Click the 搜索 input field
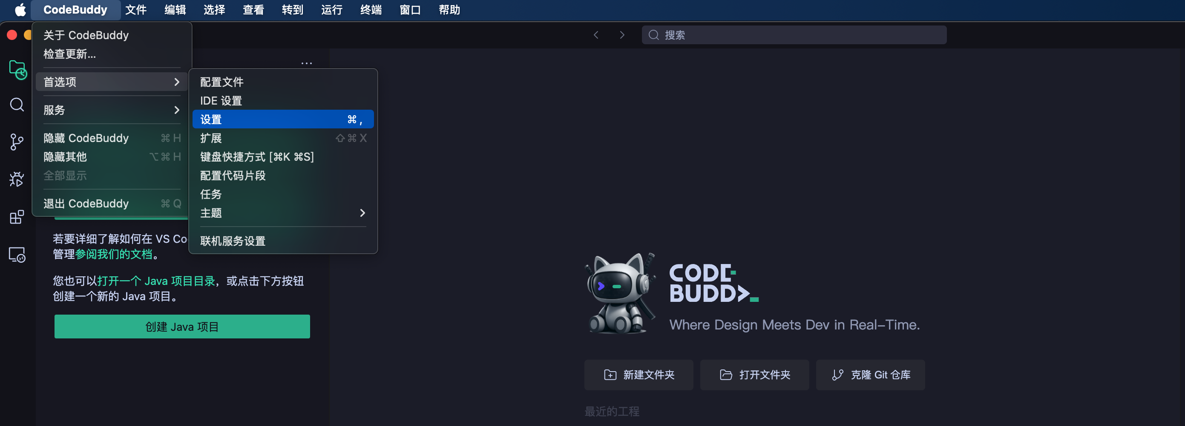This screenshot has height=426, width=1185. [x=794, y=35]
